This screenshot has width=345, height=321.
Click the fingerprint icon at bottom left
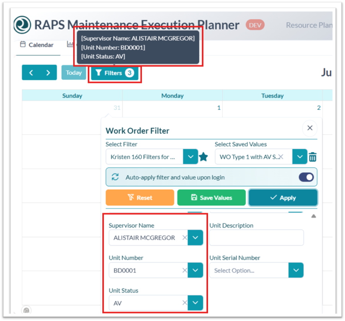coord(26,310)
